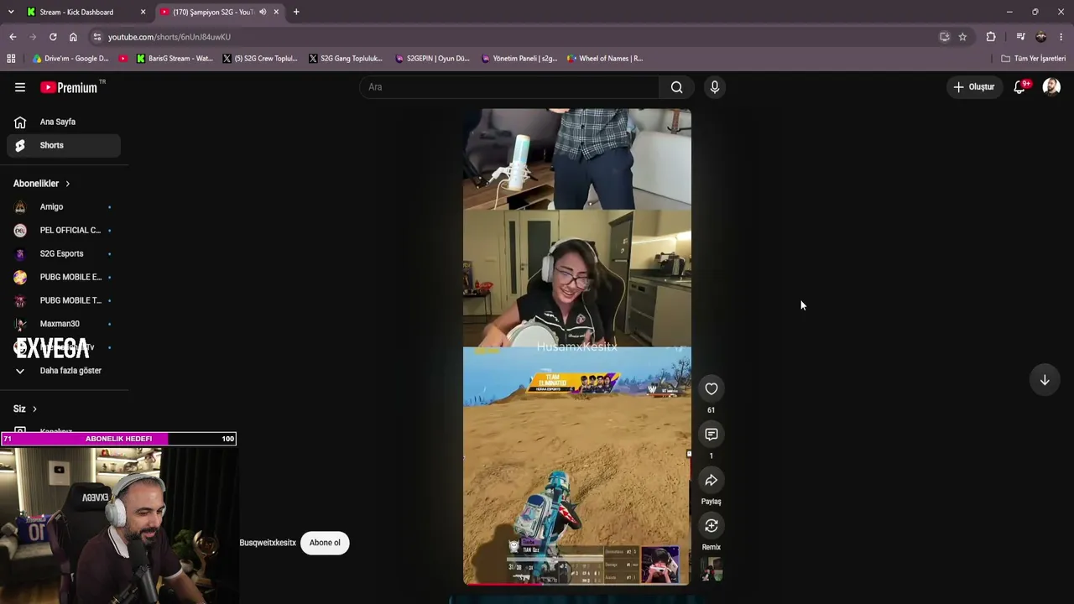Viewport: 1074px width, 604px height.
Task: Open the PEL OFFICIAL channel subscription
Action: coord(64,230)
